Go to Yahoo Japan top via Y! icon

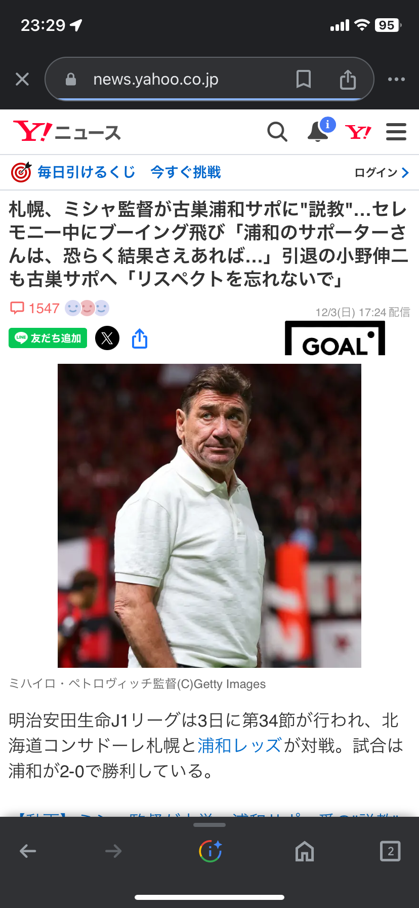pos(358,132)
